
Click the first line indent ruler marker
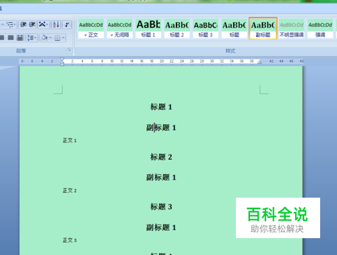click(x=62, y=59)
